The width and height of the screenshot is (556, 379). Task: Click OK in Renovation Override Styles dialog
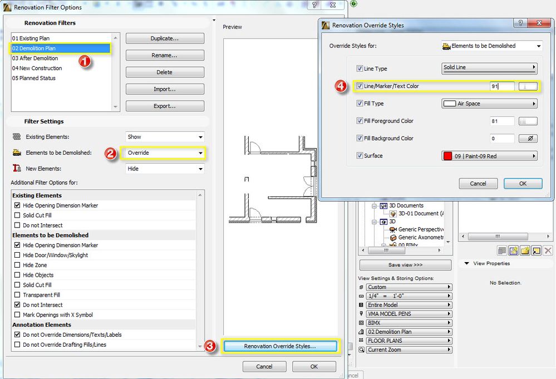click(x=523, y=184)
